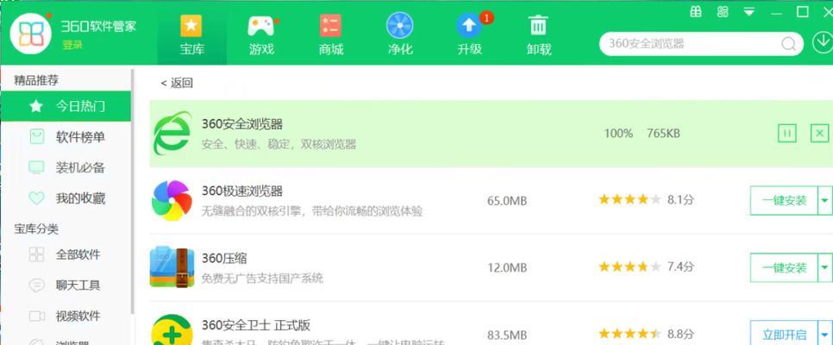Click the 765KB download size text
The height and width of the screenshot is (345, 833).
[663, 134]
